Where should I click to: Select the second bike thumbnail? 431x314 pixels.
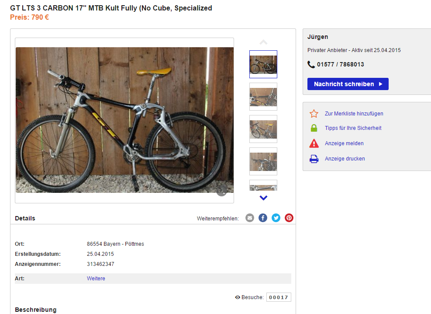(x=263, y=97)
